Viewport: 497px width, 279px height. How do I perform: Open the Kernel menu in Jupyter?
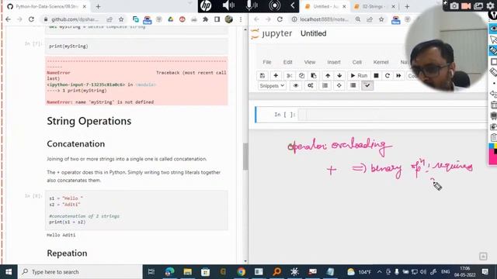pos(381,62)
